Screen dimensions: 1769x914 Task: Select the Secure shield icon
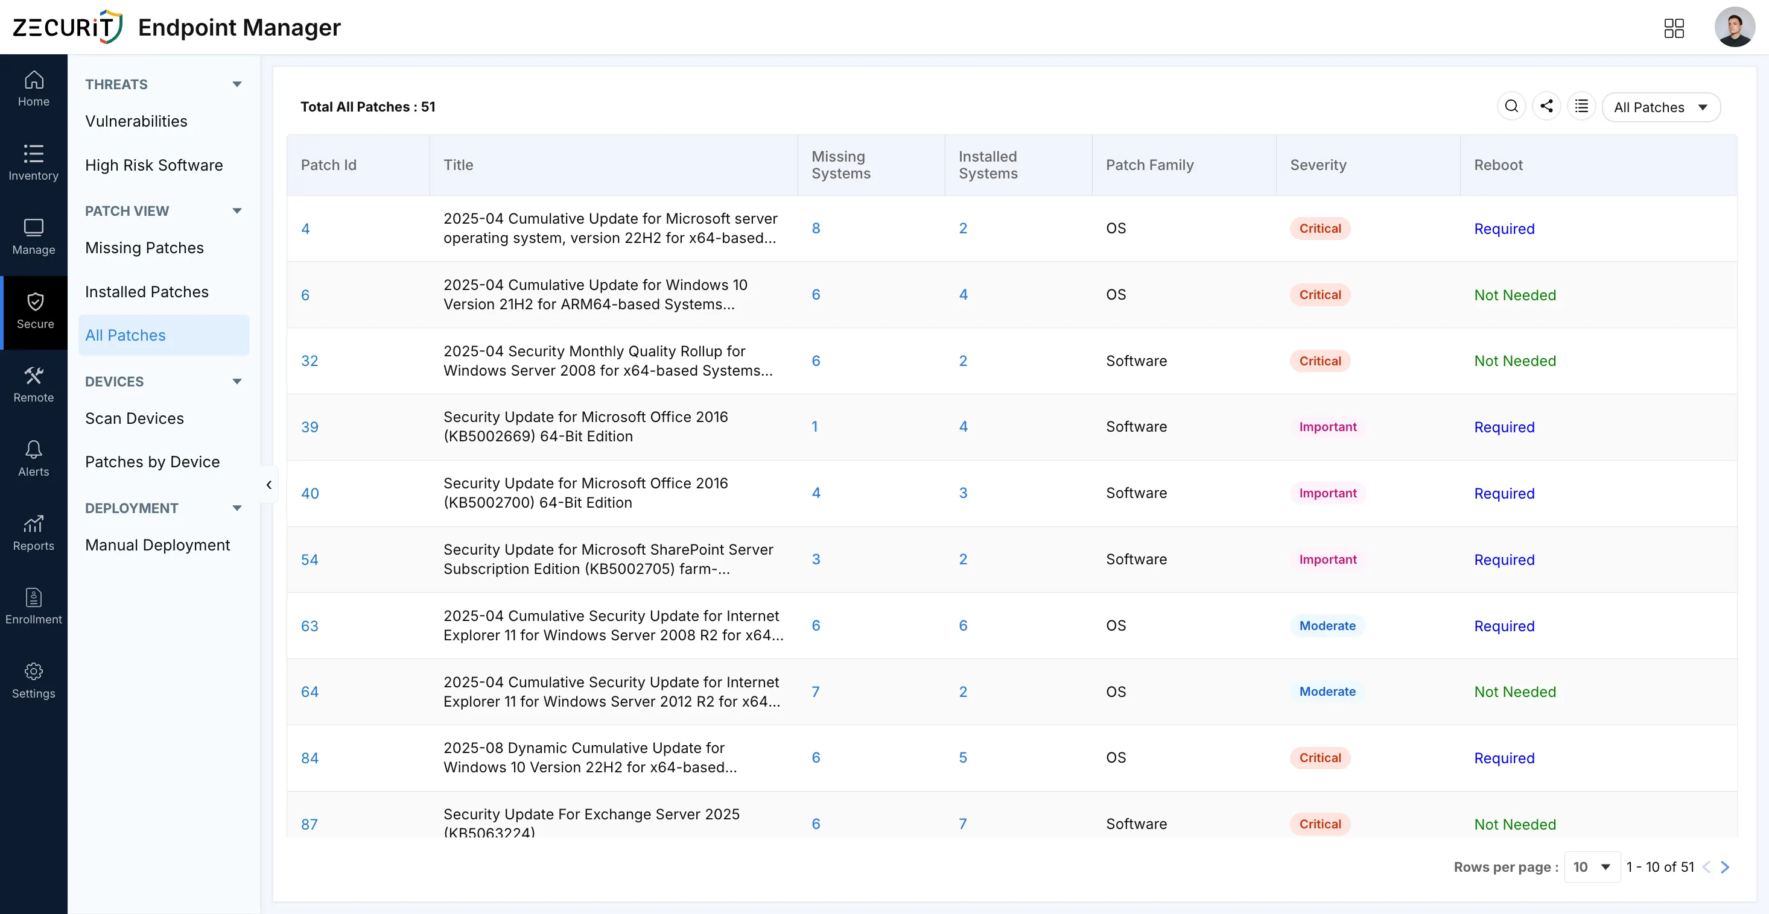click(35, 303)
